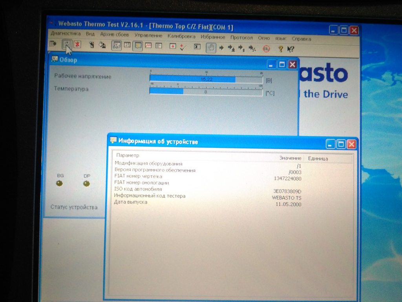Click the Статус устройства label
This screenshot has width=402, height=302.
coord(74,207)
